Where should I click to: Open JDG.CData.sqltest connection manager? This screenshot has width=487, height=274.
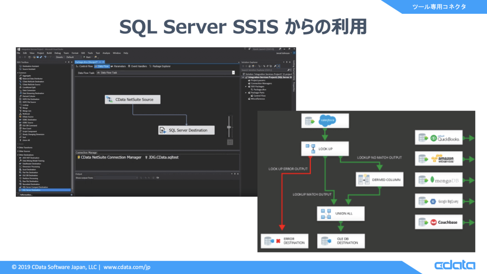162,157
